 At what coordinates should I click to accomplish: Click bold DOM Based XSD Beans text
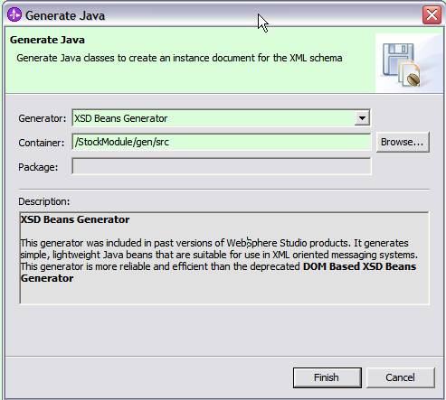[359, 266]
